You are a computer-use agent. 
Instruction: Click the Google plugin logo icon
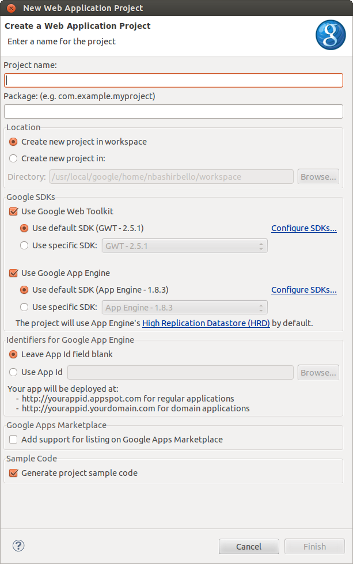point(330,35)
